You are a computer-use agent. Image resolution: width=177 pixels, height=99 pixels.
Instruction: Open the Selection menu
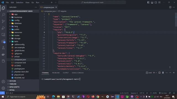pos(20,2)
